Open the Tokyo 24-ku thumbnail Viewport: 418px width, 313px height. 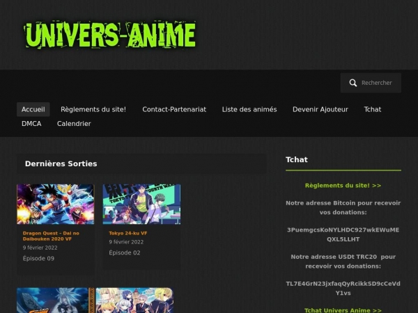(141, 204)
